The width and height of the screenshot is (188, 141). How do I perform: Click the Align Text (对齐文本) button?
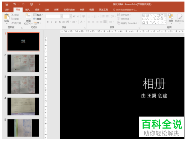[124, 19]
